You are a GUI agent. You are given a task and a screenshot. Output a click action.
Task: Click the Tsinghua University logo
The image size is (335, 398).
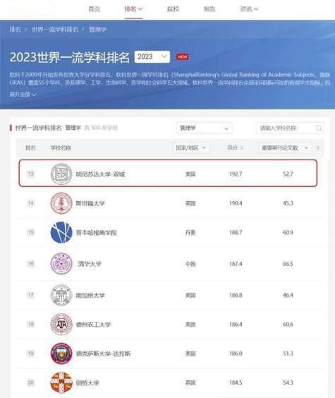61,264
